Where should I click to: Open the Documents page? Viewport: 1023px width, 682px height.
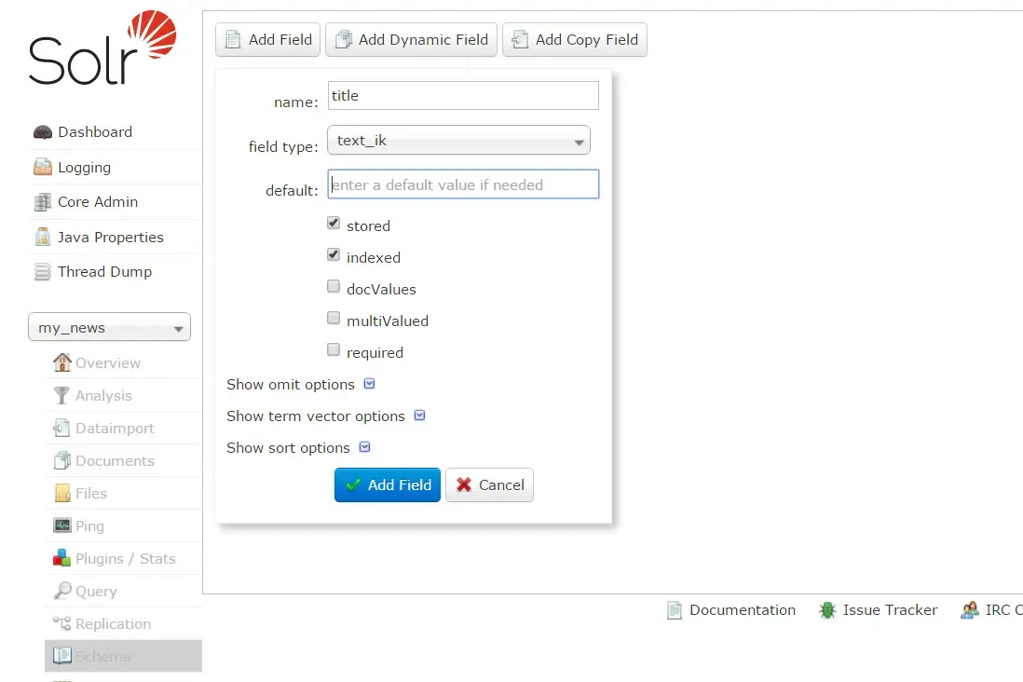(115, 461)
